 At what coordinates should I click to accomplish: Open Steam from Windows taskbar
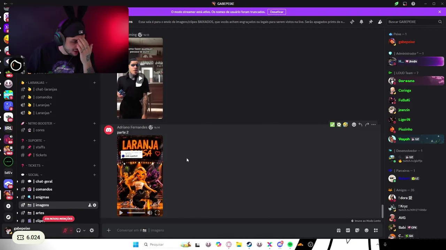[249, 244]
